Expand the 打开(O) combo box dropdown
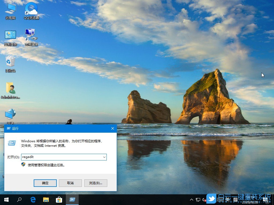 click(x=104, y=157)
